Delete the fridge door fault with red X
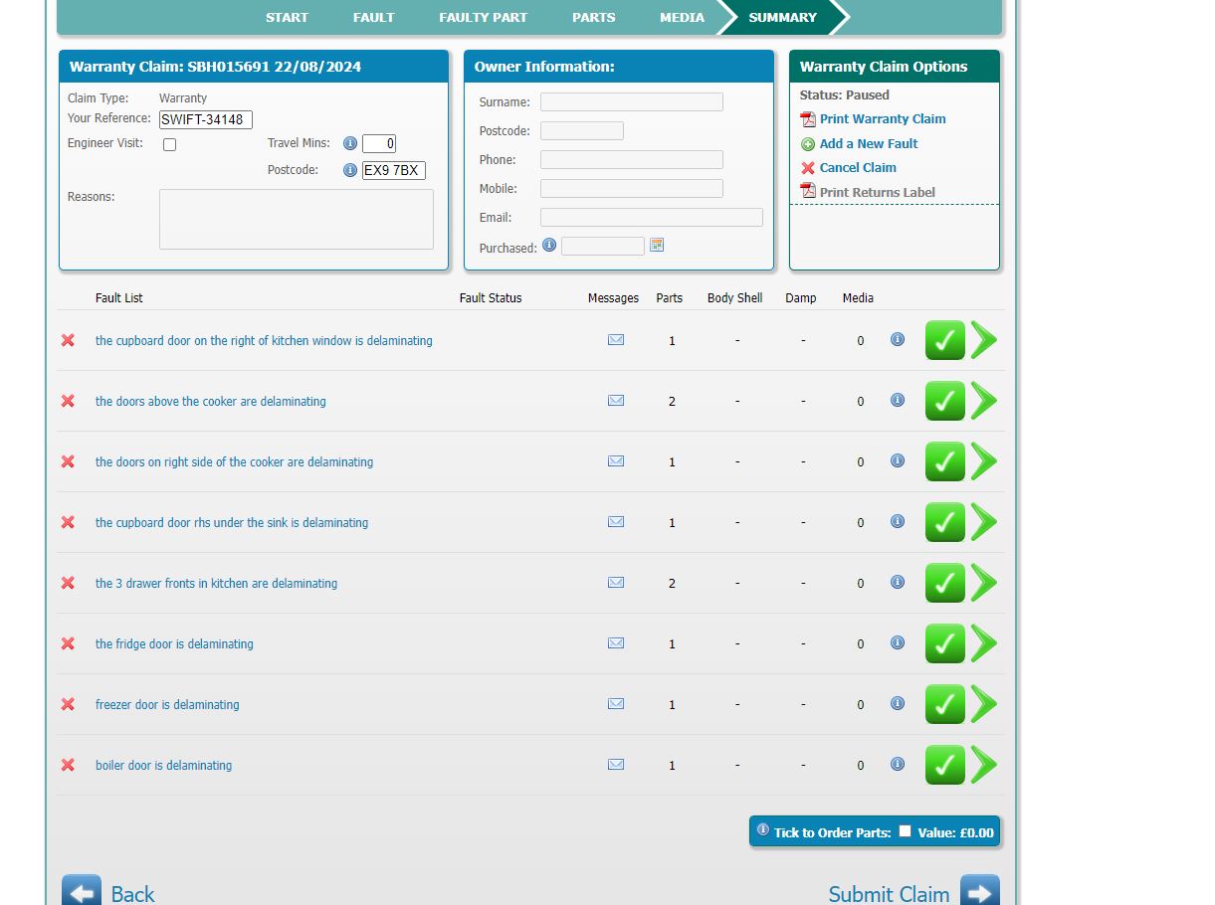This screenshot has width=1215, height=905. click(68, 643)
